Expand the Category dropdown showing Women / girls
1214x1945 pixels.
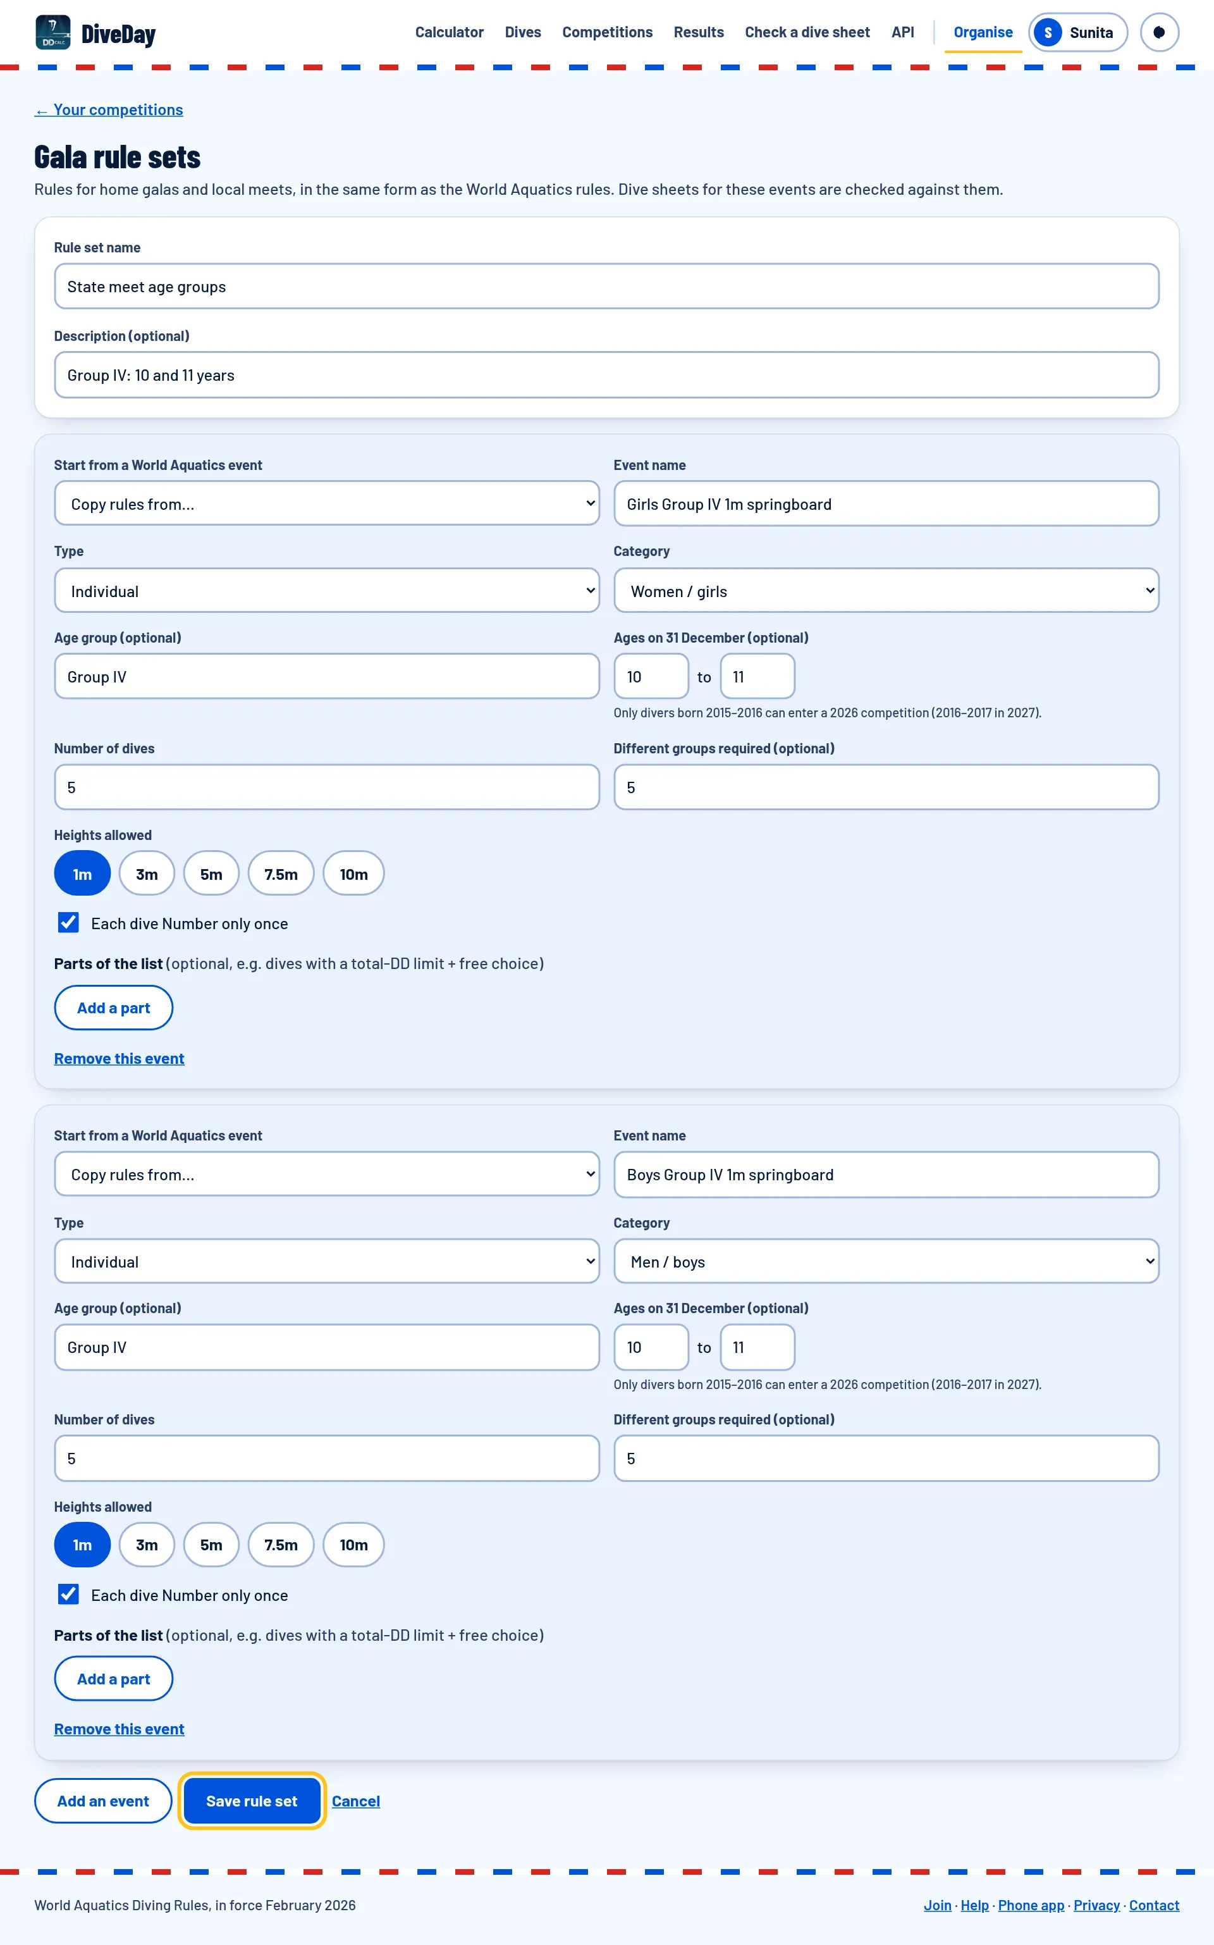(886, 590)
